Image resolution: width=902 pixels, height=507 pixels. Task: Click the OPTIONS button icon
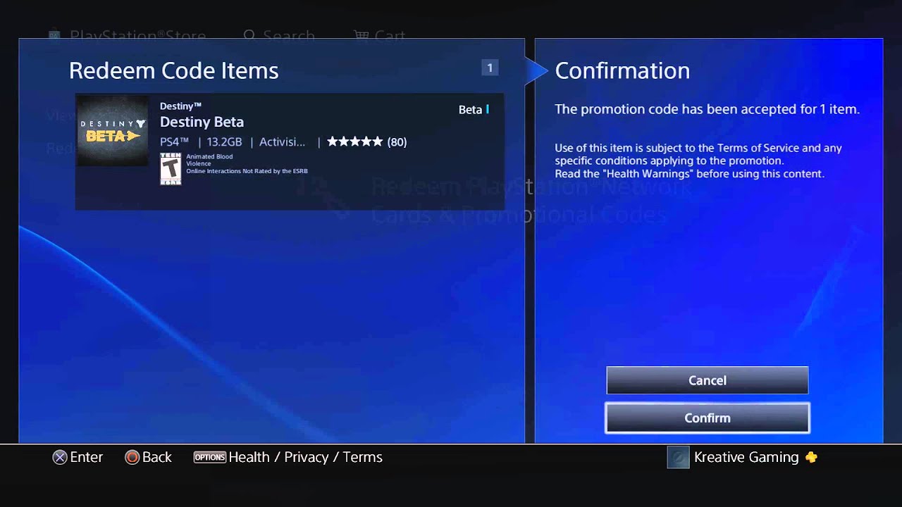209,457
